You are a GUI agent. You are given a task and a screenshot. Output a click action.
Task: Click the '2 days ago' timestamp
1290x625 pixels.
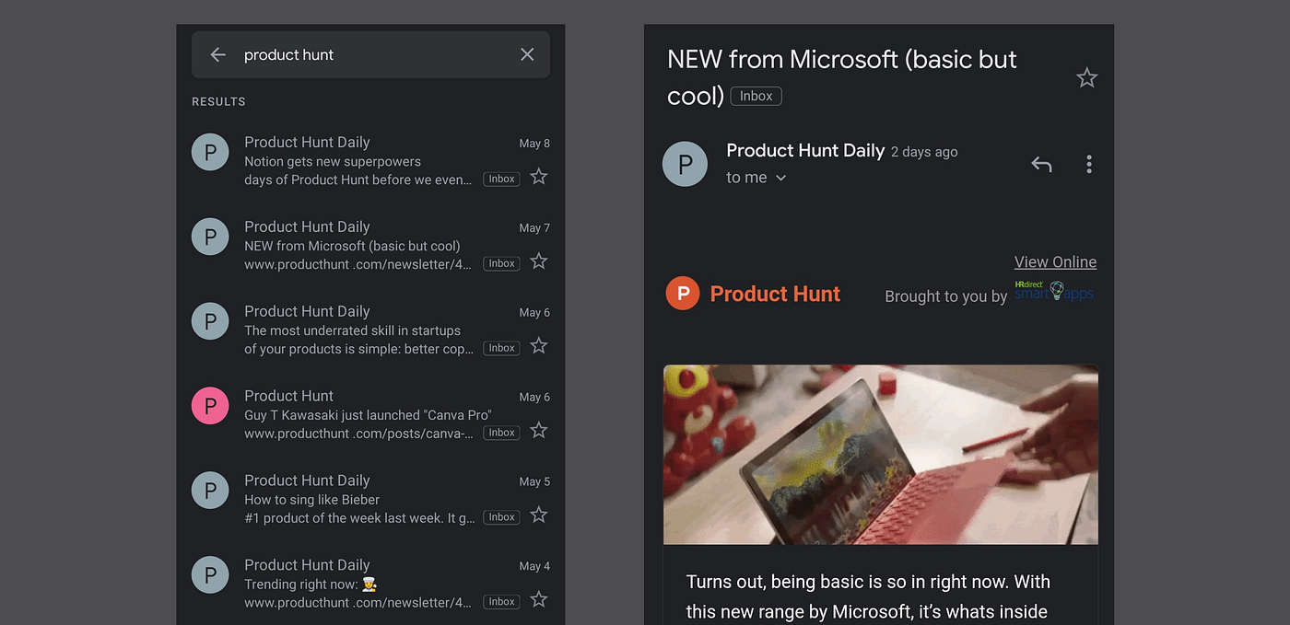point(924,152)
